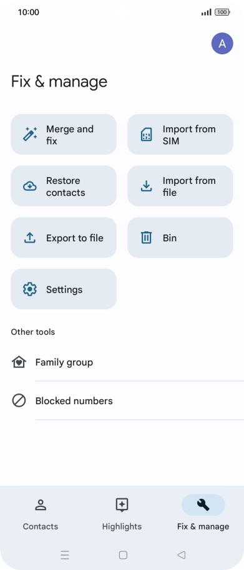Open Merge and fix
Screen dimensions: 244x570
tap(64, 135)
